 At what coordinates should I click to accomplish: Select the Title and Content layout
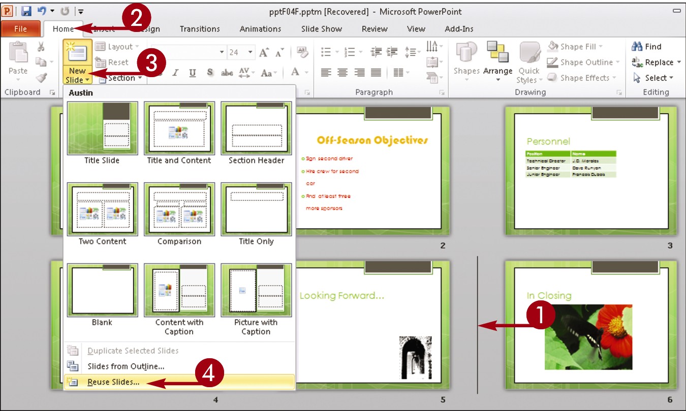pos(179,133)
